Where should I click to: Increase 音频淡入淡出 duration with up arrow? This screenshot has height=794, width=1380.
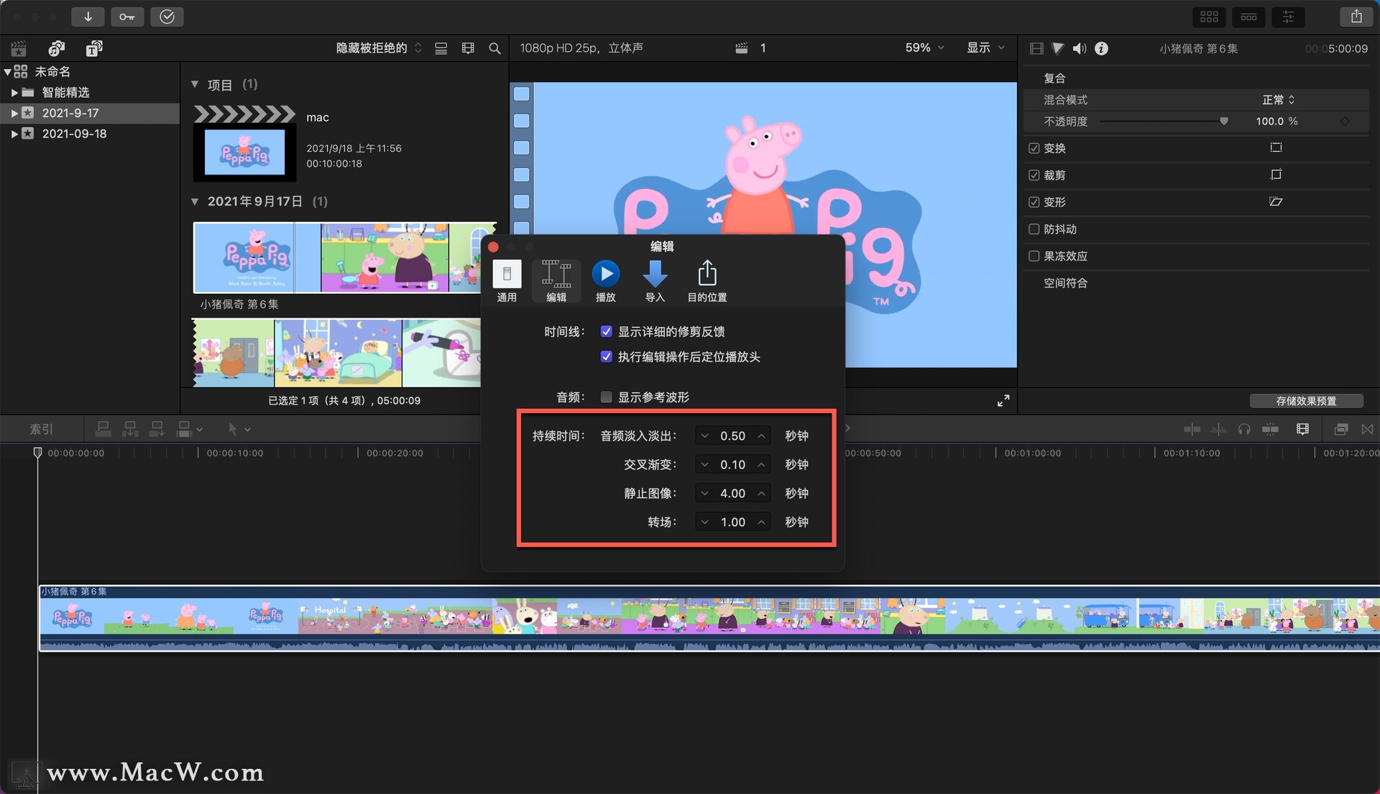[x=761, y=436]
